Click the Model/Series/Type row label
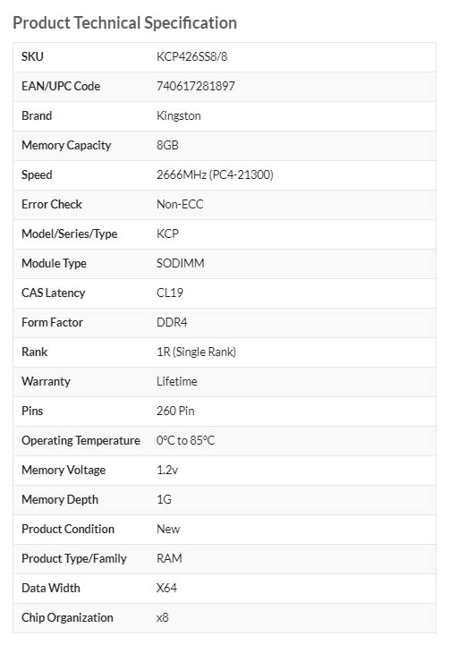449x645 pixels. 70,233
